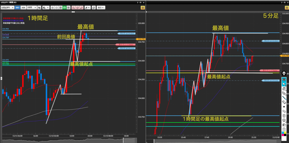Screen dimensions: 289x143
Task: Toggle drawing visibility with the eye icon
Action: coord(284,79)
